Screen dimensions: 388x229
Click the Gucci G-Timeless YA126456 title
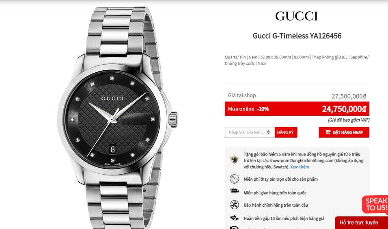click(297, 36)
